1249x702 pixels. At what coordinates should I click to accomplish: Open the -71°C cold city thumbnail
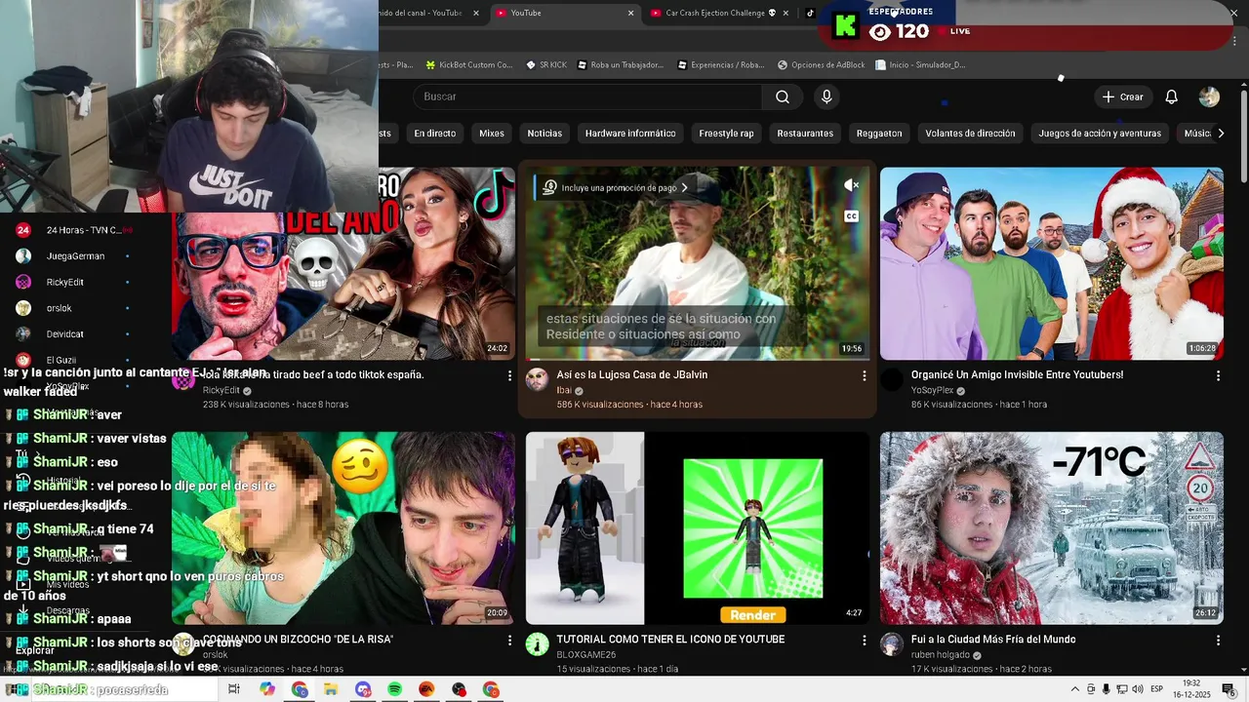[x=1052, y=527]
